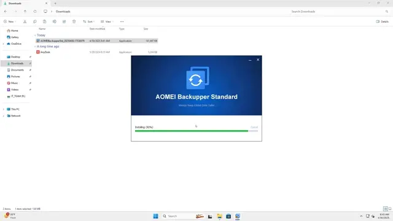This screenshot has width=393, height=221.
Task: Open the taskbar clock and date
Action: click(x=384, y=216)
